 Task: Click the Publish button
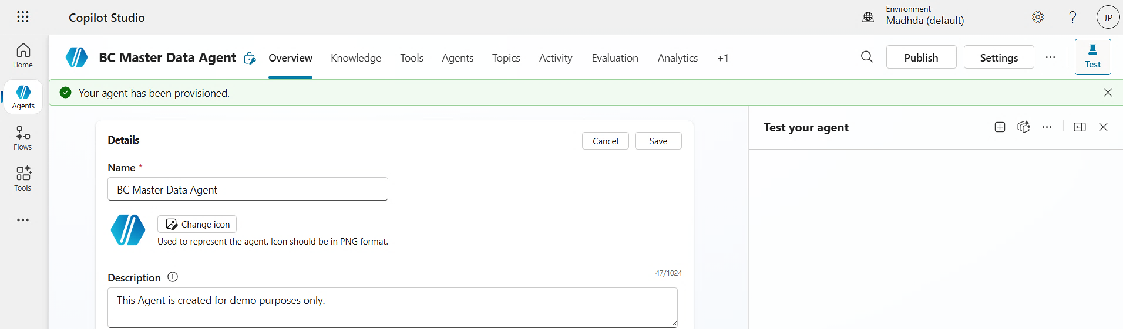tap(921, 57)
